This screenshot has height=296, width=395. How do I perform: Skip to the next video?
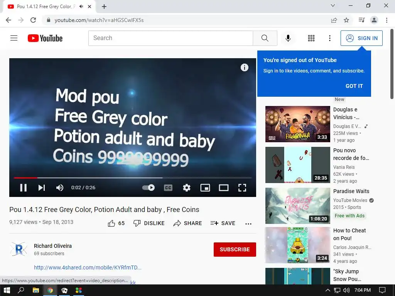42,188
